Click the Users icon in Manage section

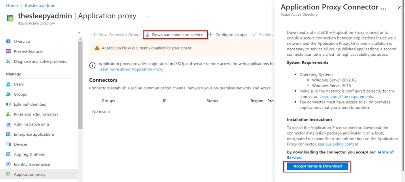(9, 84)
